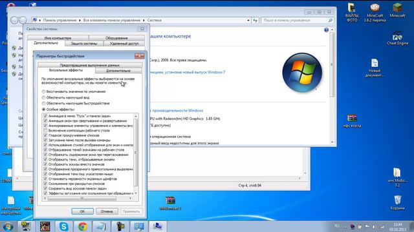Launch Skype from the taskbar
414x232 pixels.
point(63,226)
